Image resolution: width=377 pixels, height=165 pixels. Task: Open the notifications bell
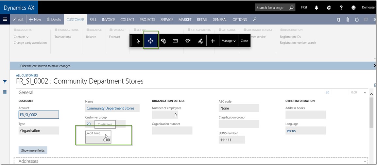tap(317, 8)
